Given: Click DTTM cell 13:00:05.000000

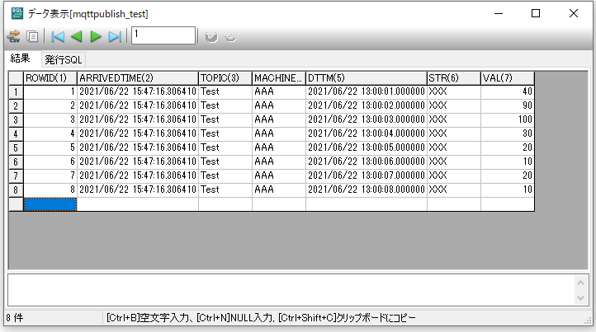Looking at the screenshot, I should 367,148.
